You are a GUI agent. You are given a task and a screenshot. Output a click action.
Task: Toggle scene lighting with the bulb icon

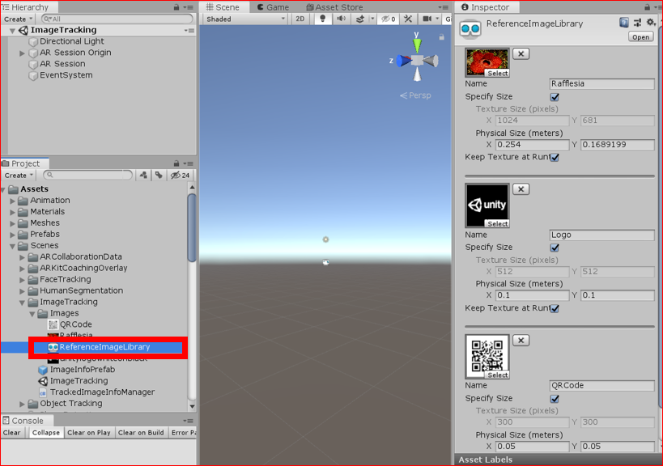[x=322, y=19]
